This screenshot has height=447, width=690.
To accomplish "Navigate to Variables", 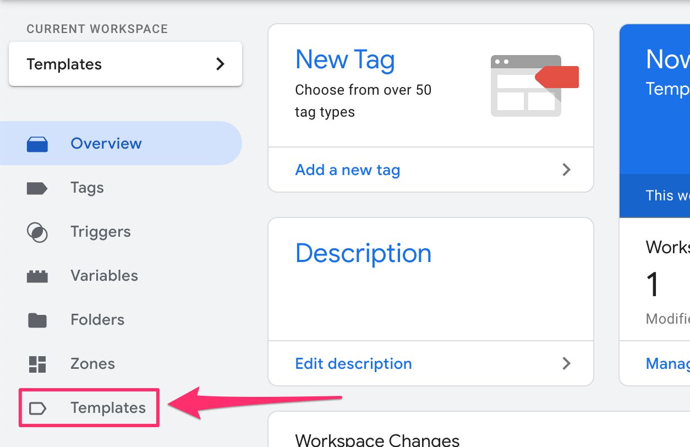I will coord(104,276).
